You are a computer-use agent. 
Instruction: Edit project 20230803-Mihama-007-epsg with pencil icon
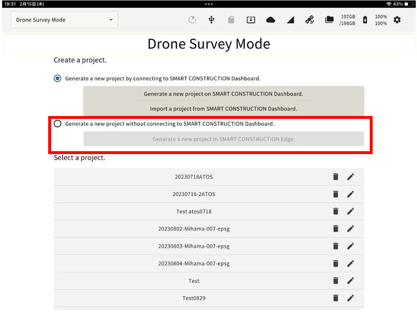tap(350, 246)
